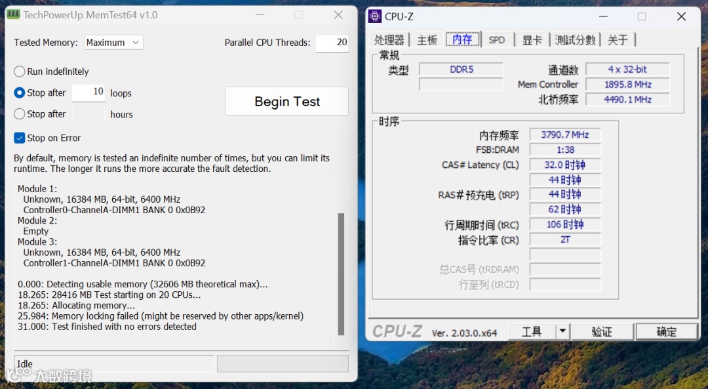
Task: Click the 3790.7 MHz memory frequency value
Action: pyautogui.click(x=565, y=134)
